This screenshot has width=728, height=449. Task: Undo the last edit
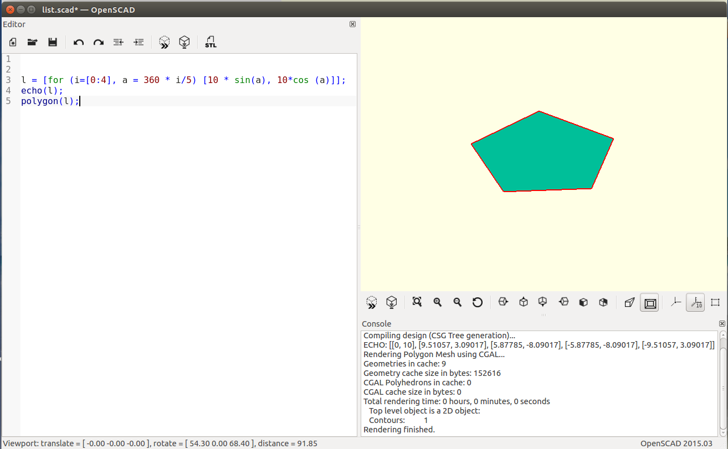(x=79, y=42)
